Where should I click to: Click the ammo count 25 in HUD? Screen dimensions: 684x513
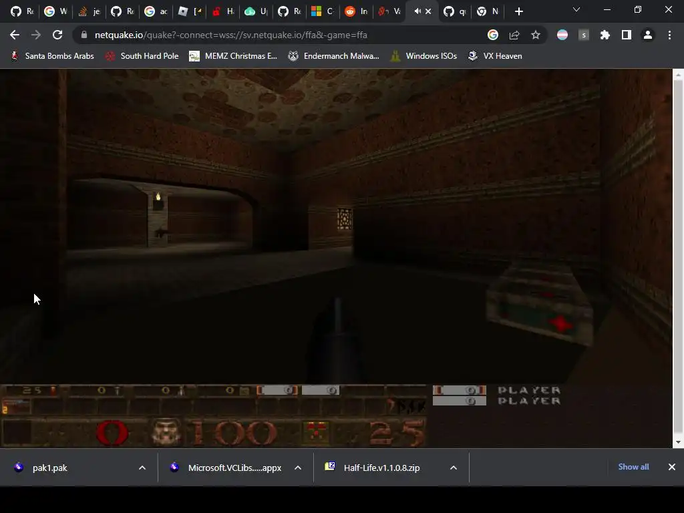397,433
